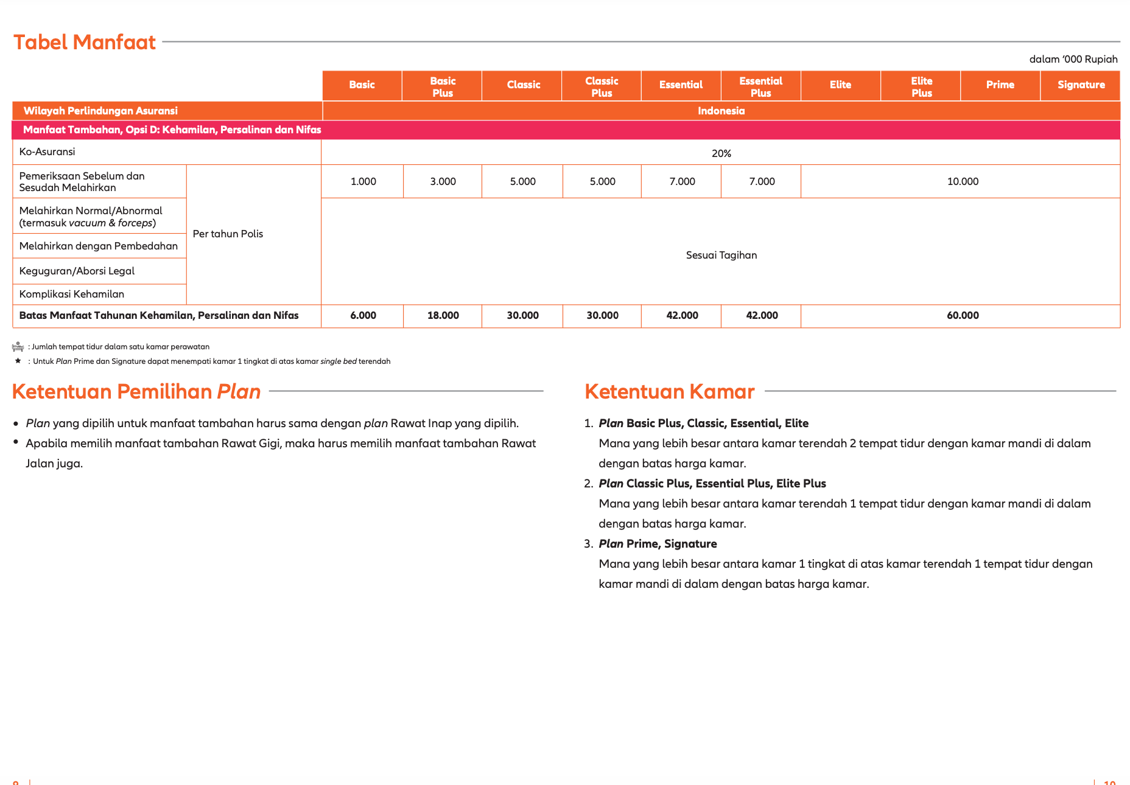Viewport: 1130px width, 785px height.
Task: Click the Elite Plus column header
Action: [x=921, y=86]
